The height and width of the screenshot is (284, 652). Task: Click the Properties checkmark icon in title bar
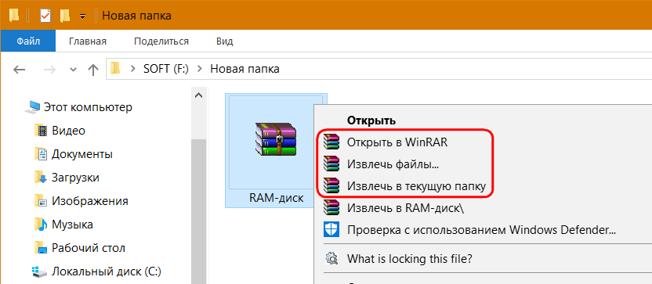click(45, 16)
